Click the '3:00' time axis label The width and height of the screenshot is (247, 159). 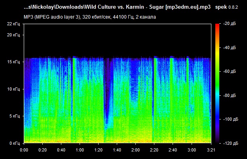192,150
